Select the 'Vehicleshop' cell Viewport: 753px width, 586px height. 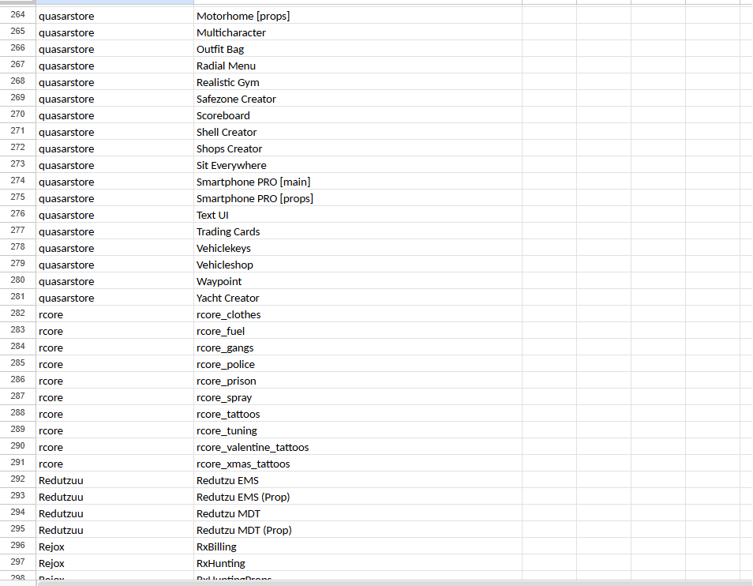[x=358, y=265]
